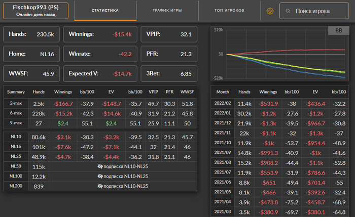Select the 2021/05 month row

pyautogui.click(x=280, y=192)
